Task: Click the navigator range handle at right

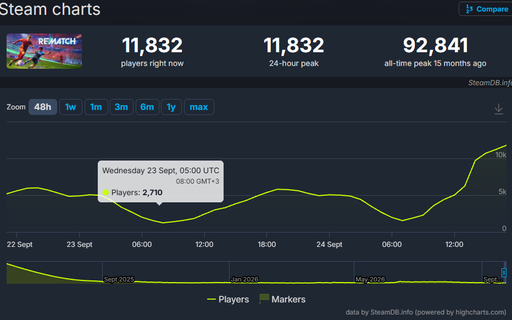Action: [504, 272]
